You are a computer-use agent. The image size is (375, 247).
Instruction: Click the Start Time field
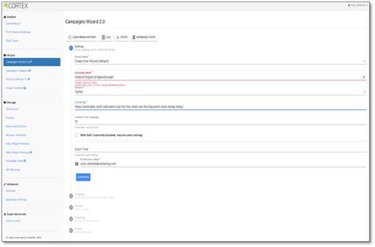click(x=221, y=150)
